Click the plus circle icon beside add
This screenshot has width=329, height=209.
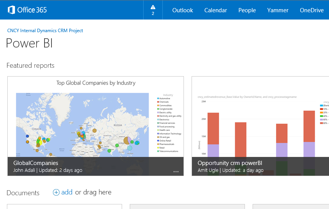[56, 193]
